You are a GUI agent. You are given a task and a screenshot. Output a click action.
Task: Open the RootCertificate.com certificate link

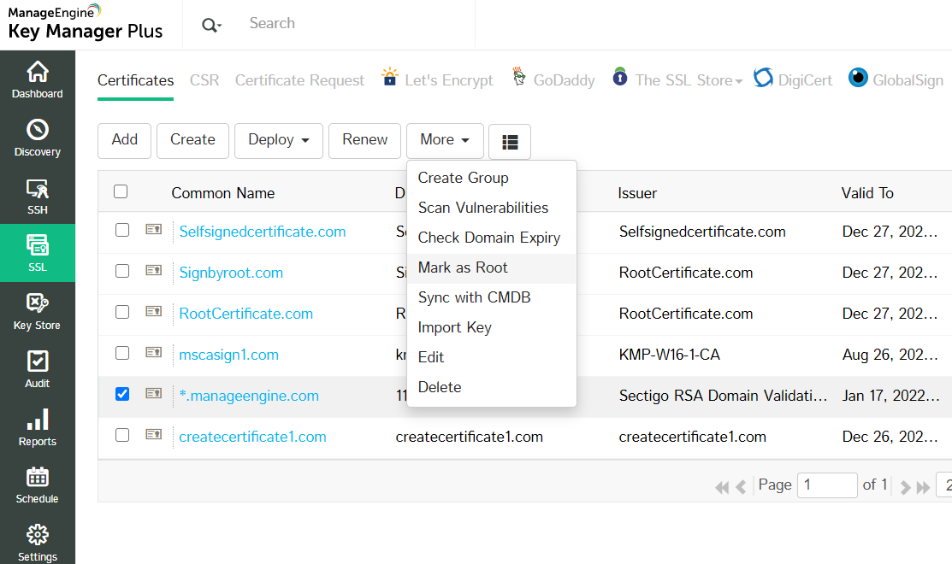(245, 314)
